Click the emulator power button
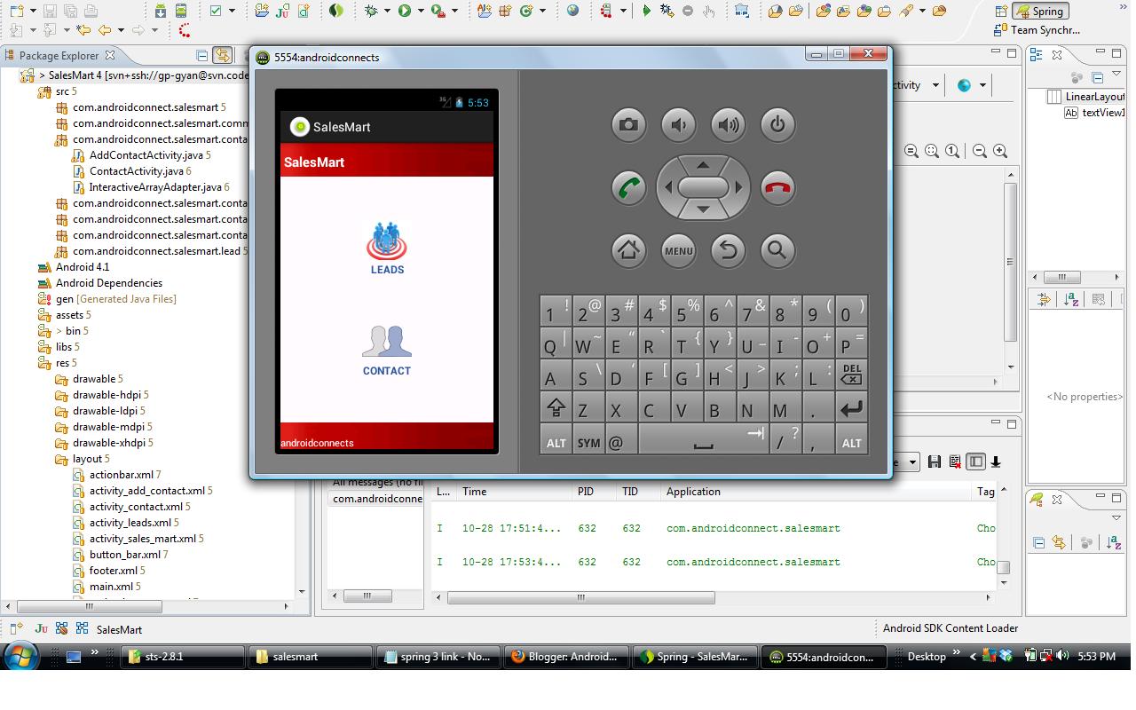1136x710 pixels. pos(777,125)
